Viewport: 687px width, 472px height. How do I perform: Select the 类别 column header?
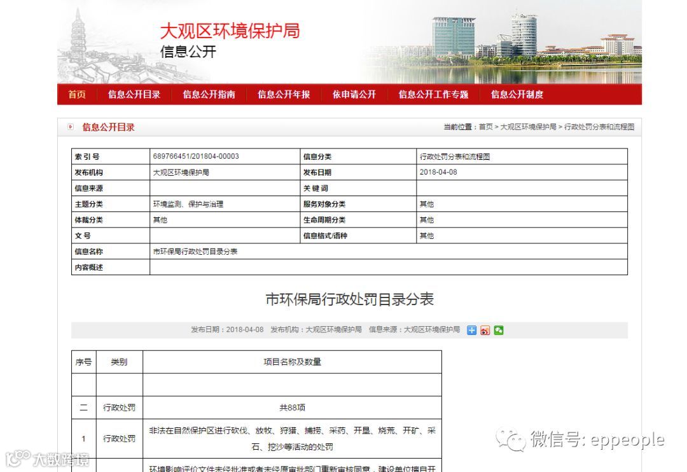(119, 362)
